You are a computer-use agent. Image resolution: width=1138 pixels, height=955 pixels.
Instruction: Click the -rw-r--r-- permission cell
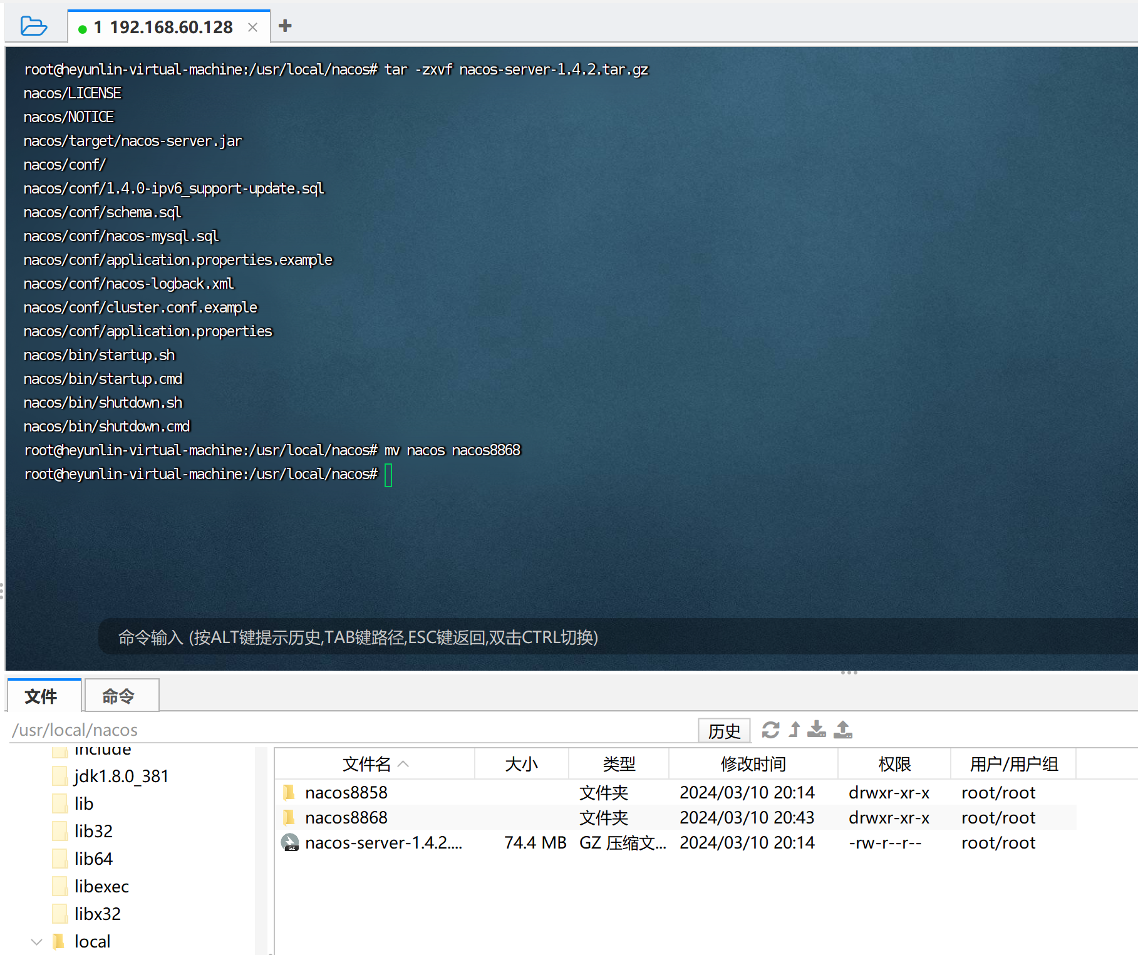pos(884,842)
